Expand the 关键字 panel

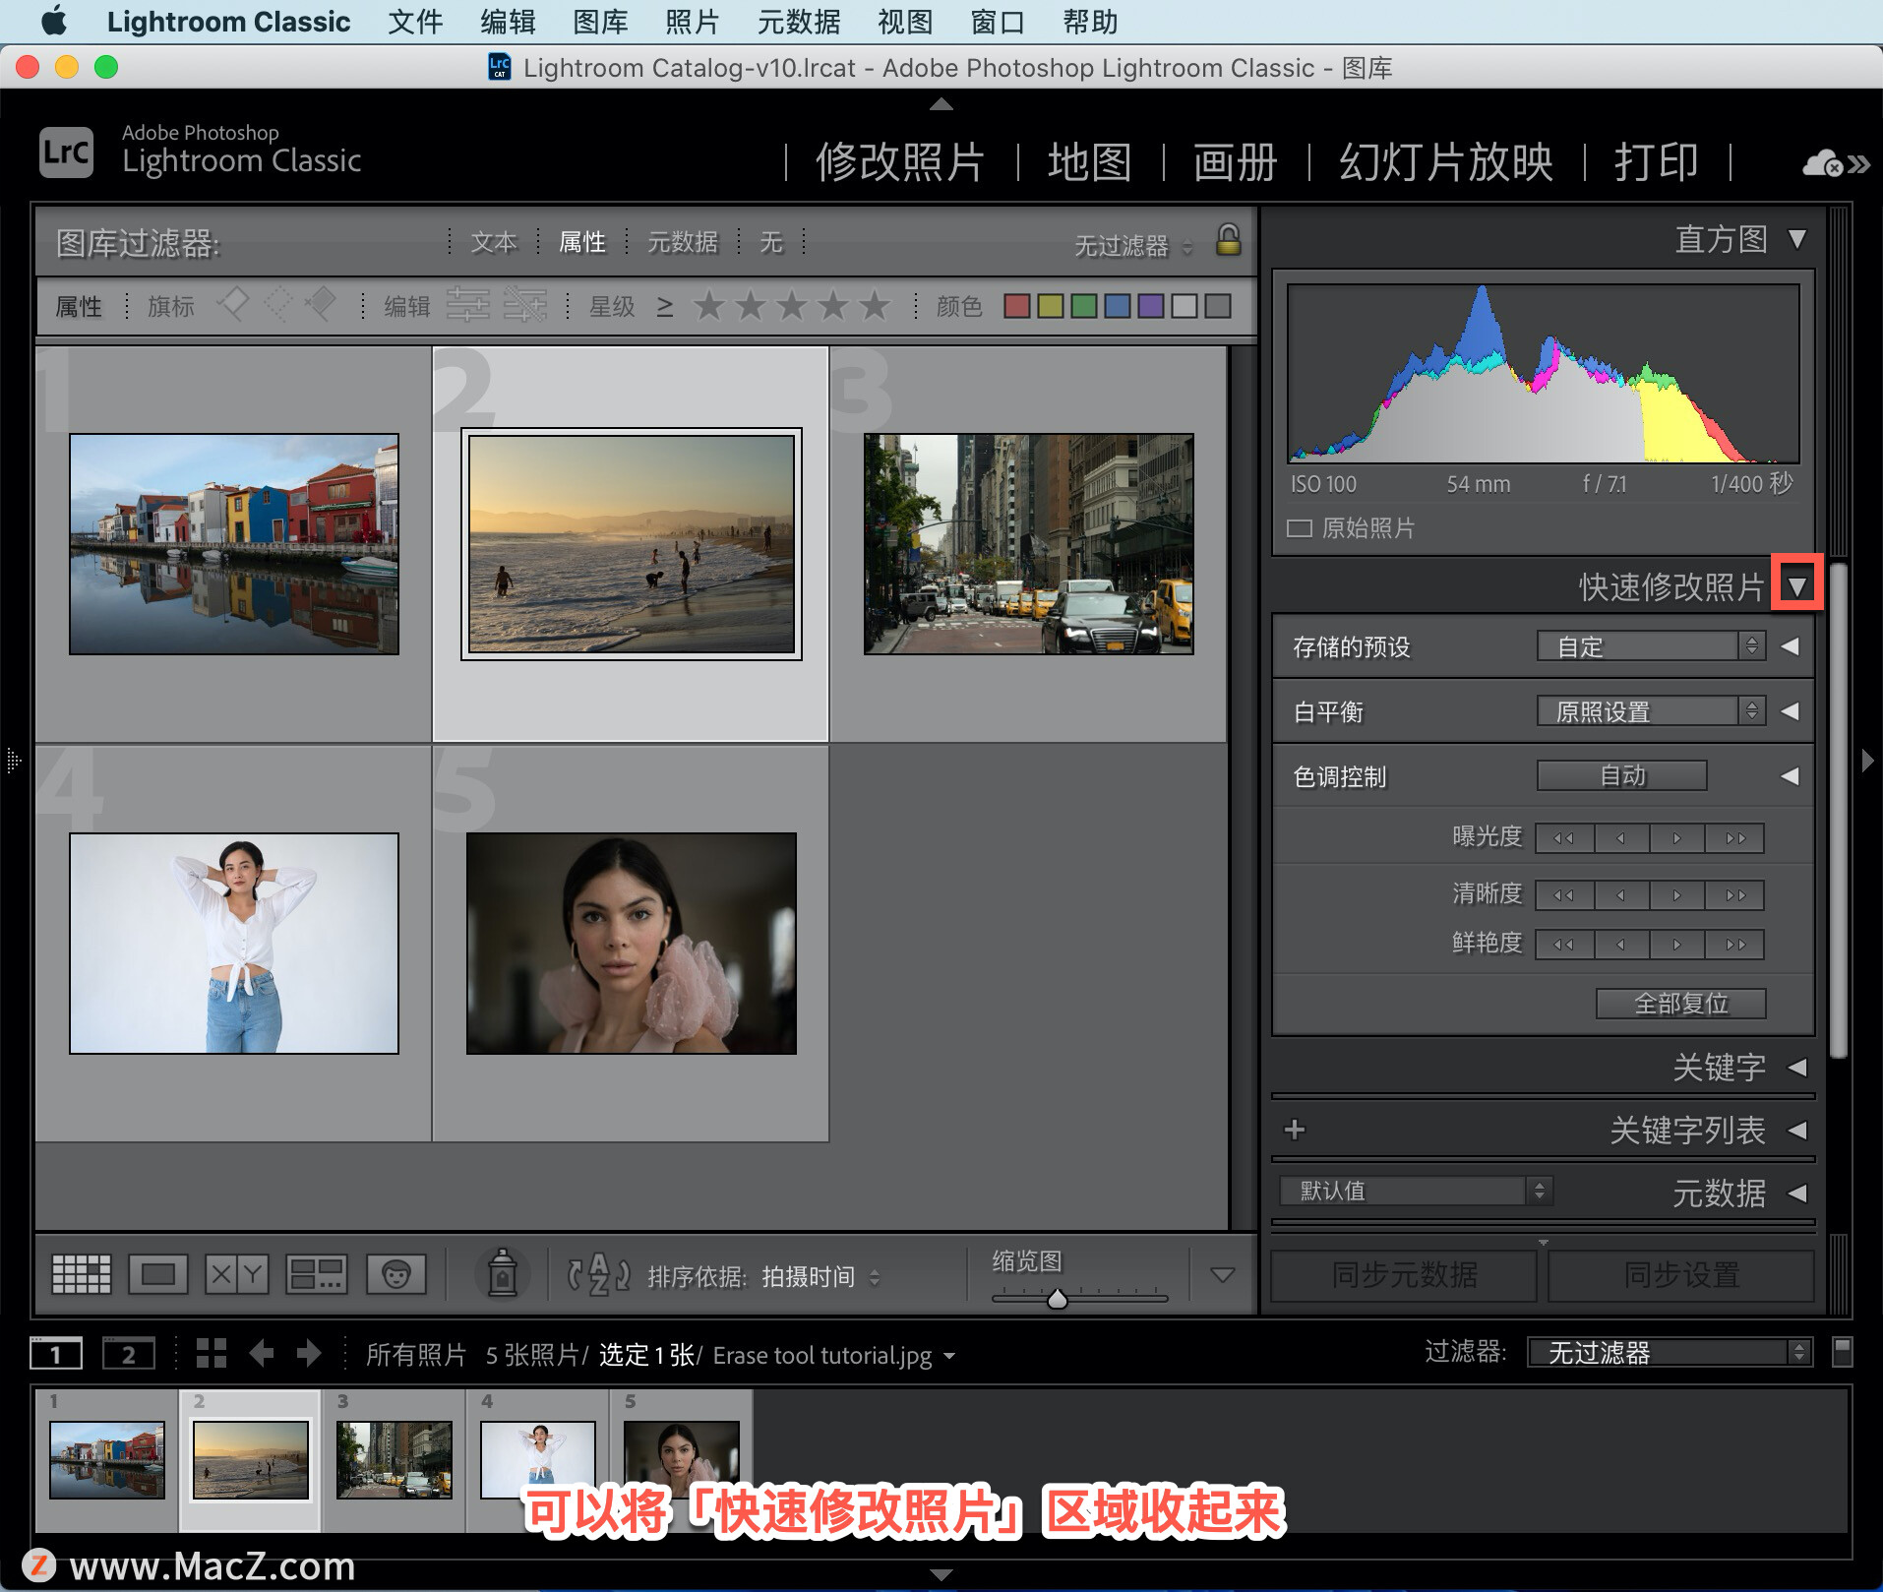1796,1067
